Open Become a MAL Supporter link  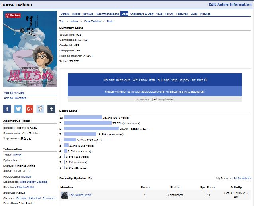[x=187, y=91]
